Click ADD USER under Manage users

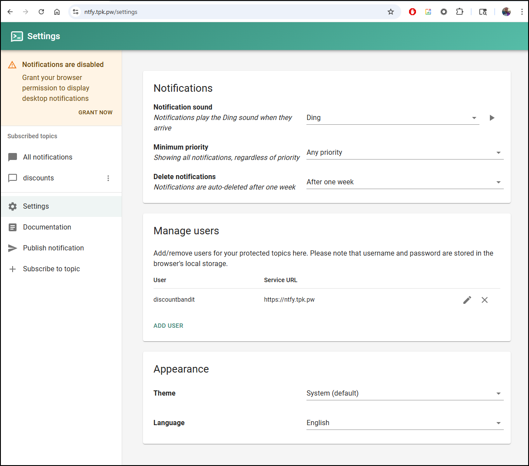(x=168, y=326)
